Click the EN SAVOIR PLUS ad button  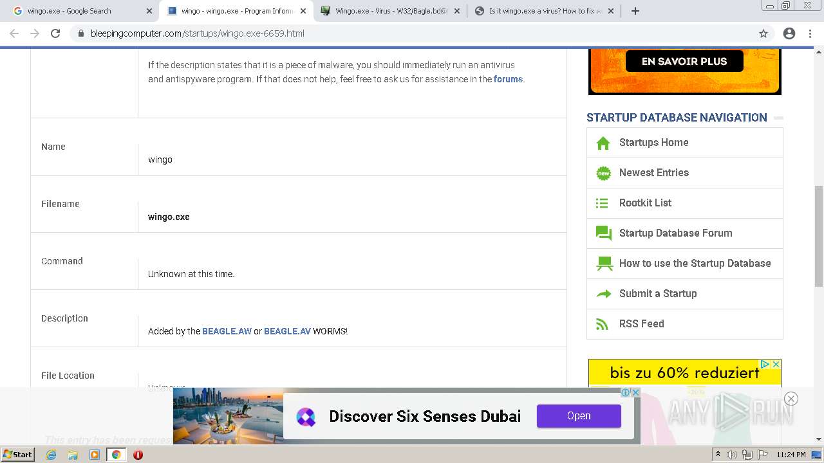(x=684, y=62)
